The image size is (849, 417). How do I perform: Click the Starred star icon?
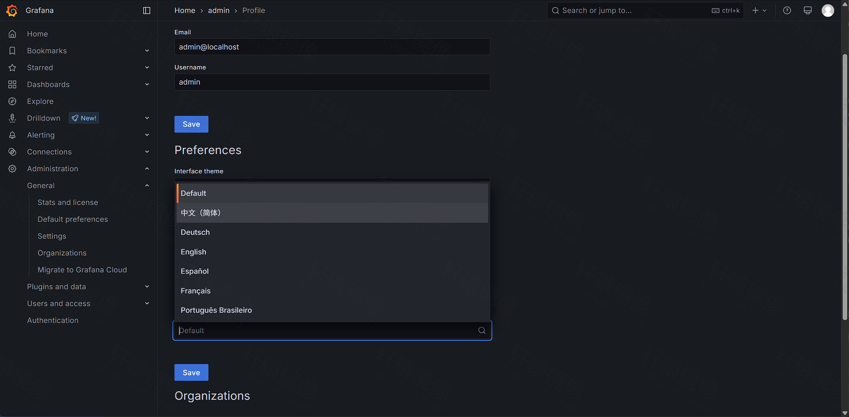pos(12,68)
